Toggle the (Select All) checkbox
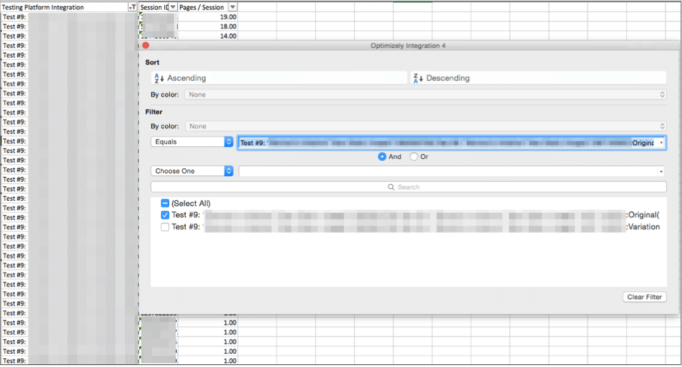Image resolution: width=682 pixels, height=367 pixels. tap(165, 203)
